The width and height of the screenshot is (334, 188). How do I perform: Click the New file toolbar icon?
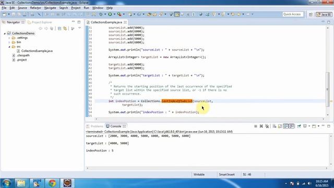click(4, 14)
